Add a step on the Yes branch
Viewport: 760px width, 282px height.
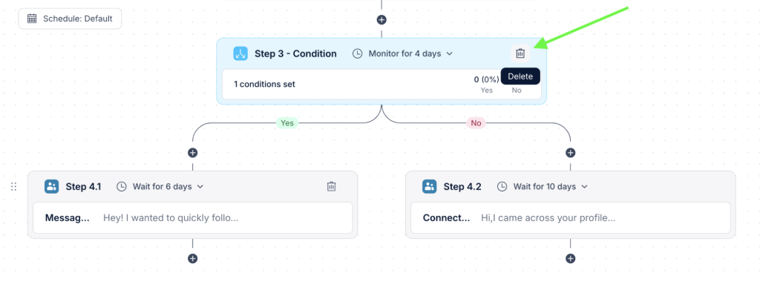(x=193, y=153)
